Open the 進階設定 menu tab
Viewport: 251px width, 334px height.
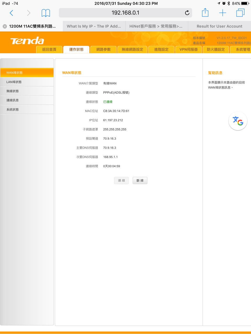[161, 50]
